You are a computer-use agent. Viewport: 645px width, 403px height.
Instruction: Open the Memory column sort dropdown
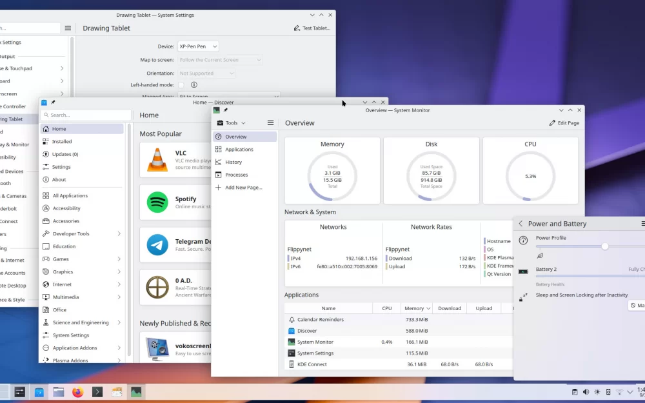click(426, 308)
